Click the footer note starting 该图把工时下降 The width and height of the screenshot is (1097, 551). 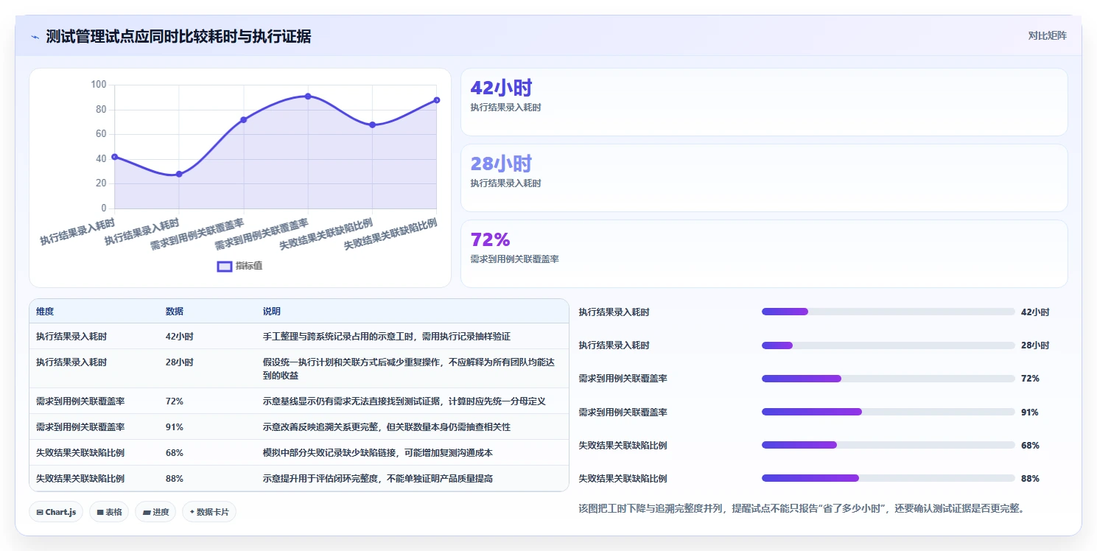(x=802, y=508)
